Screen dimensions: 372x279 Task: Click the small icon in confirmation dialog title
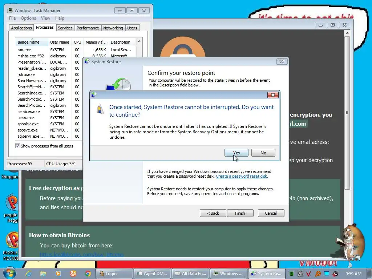(x=94, y=94)
